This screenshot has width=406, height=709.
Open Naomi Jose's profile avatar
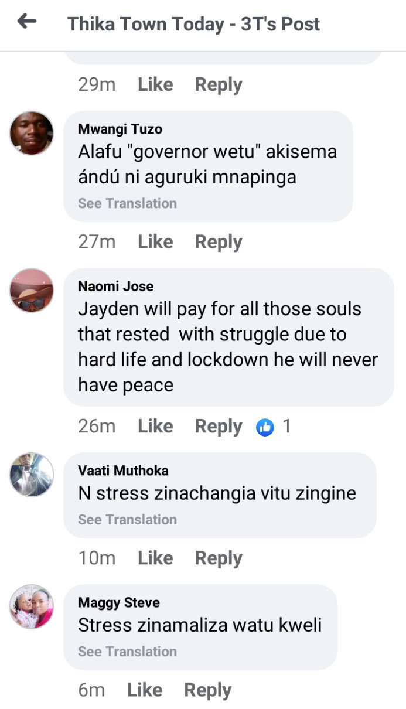(x=32, y=291)
